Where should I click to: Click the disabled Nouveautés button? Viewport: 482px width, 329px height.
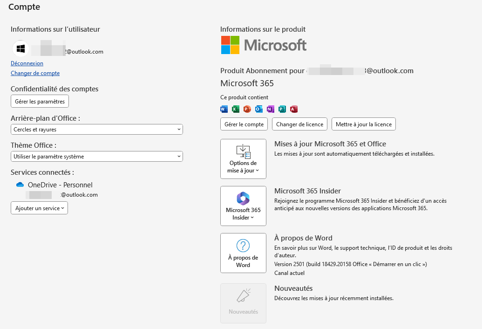click(243, 303)
